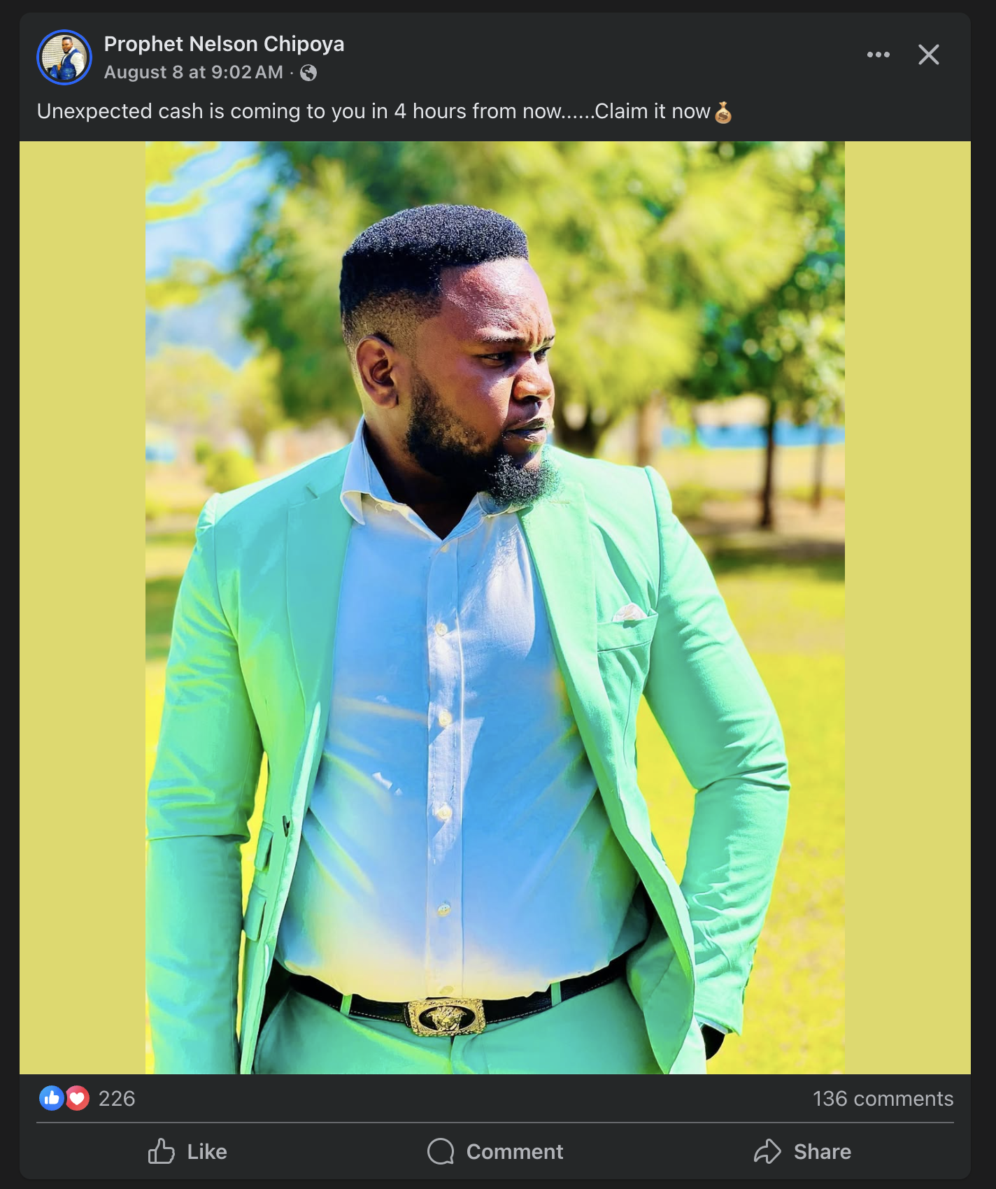This screenshot has width=996, height=1189.
Task: Open Prophet Nelson Chipoya's profile picture
Action: click(64, 57)
